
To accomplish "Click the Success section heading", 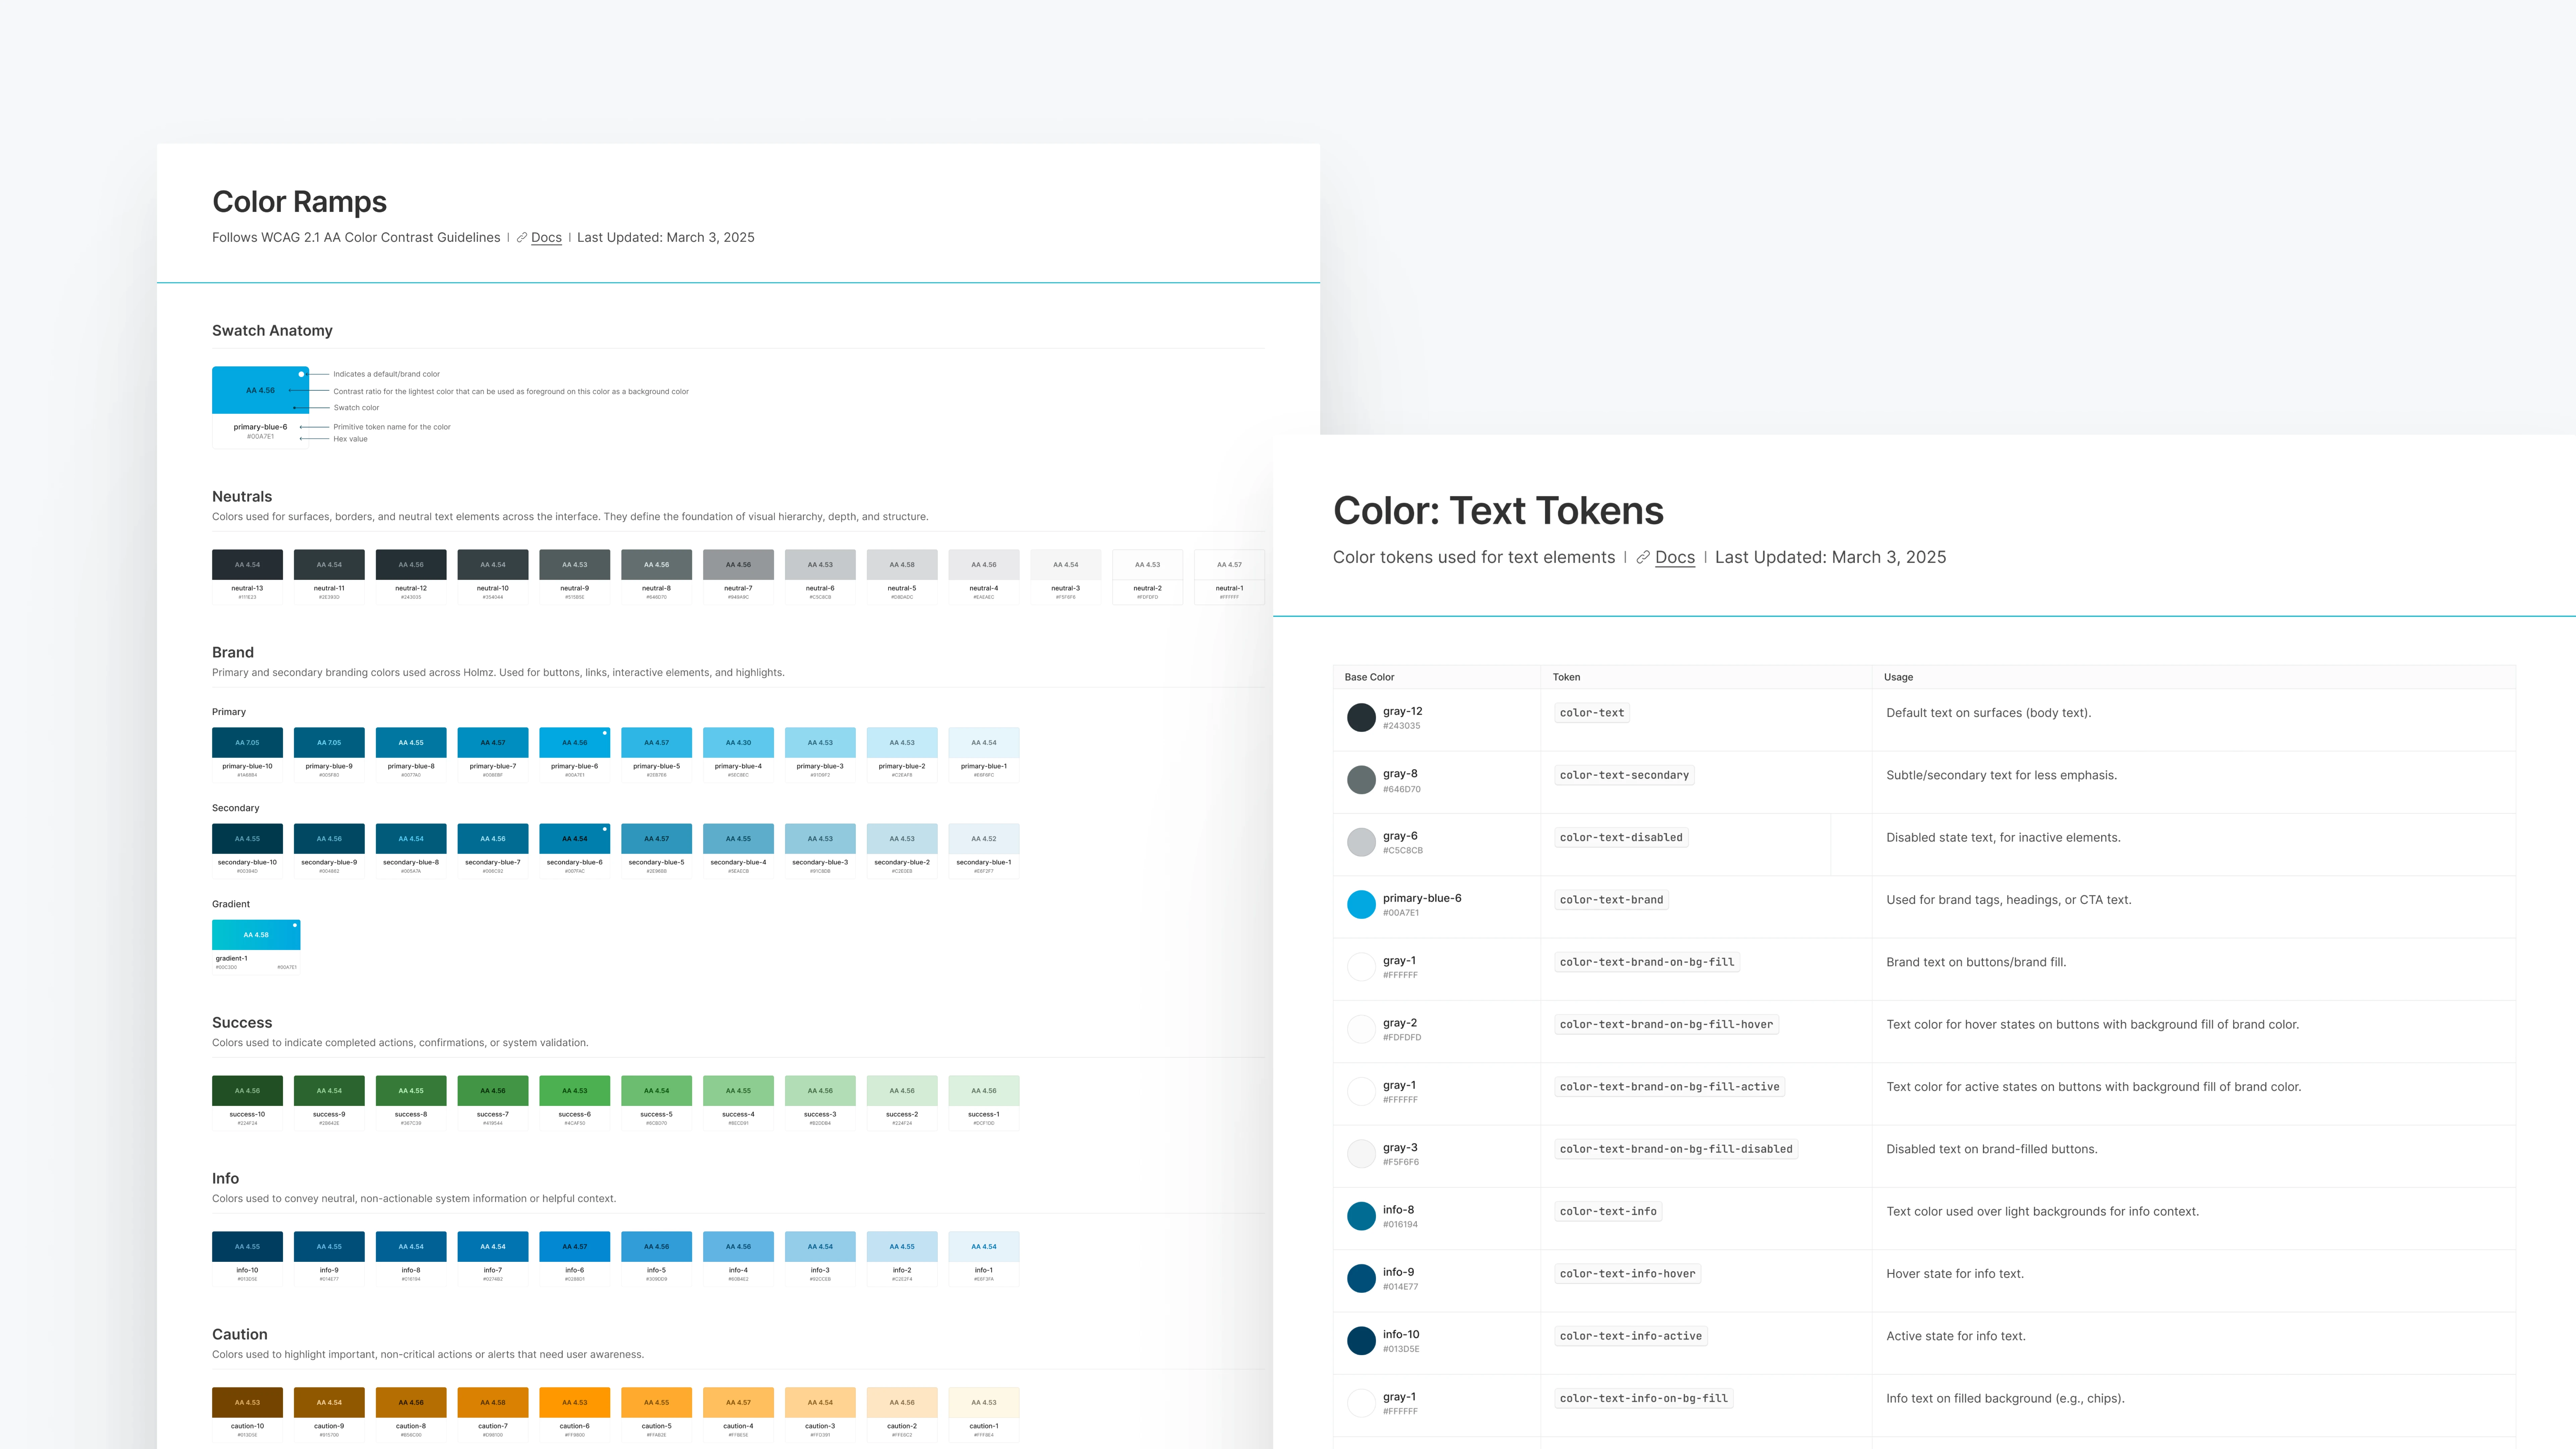I will click(242, 1023).
